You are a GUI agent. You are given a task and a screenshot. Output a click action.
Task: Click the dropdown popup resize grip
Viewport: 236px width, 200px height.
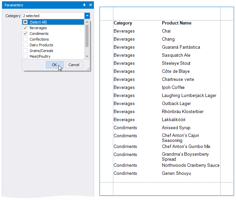tap(88, 69)
